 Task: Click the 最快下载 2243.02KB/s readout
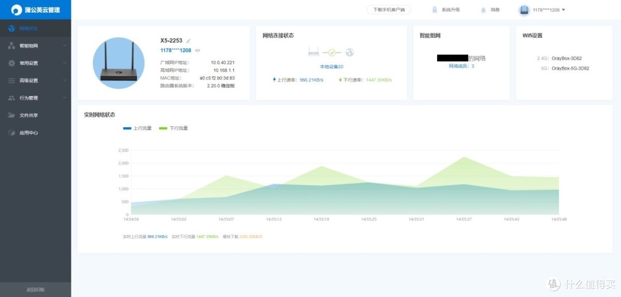point(243,237)
